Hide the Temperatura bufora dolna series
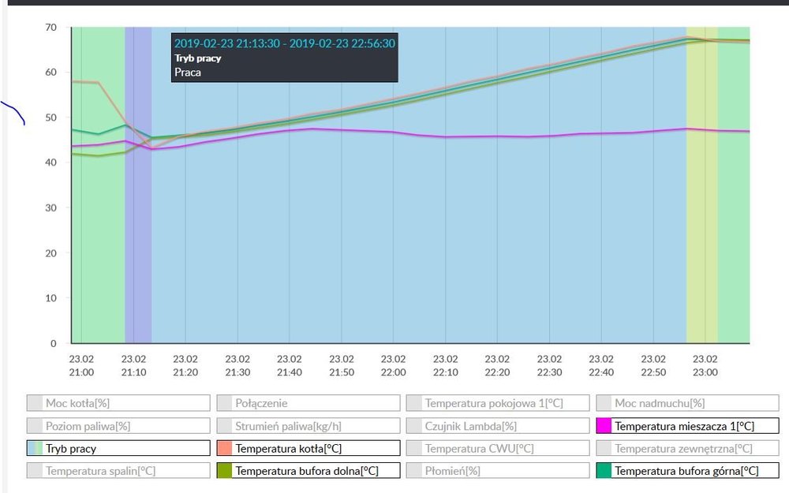The image size is (789, 493). click(x=308, y=471)
